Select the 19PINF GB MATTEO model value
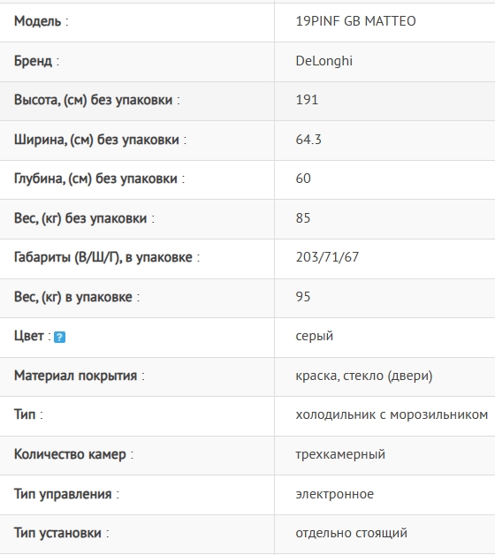 (356, 21)
